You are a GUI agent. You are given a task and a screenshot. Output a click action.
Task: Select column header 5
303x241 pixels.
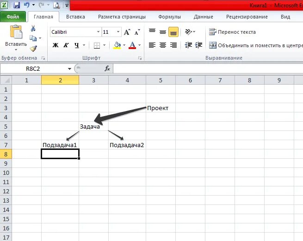161,80
